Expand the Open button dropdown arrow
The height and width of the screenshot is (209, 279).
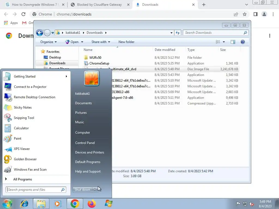pyautogui.click(x=82, y=42)
